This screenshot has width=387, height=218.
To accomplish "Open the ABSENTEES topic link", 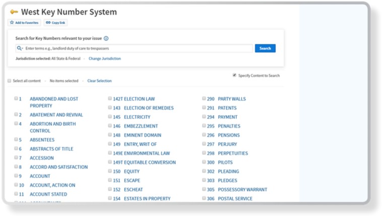I will [42, 140].
